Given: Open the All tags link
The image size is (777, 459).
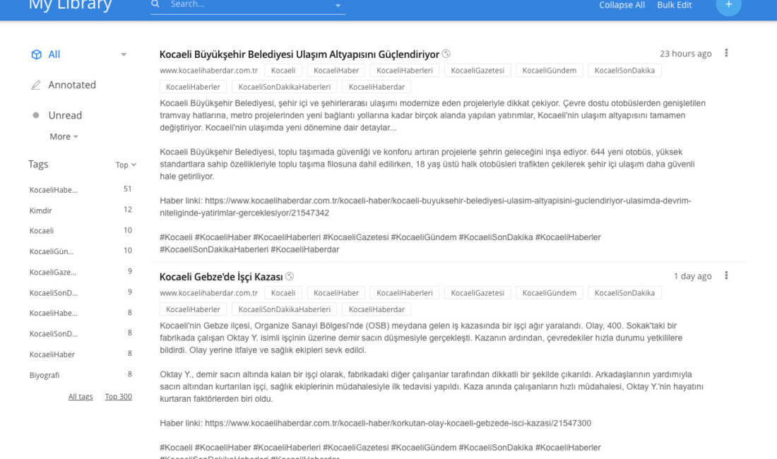Looking at the screenshot, I should (81, 397).
